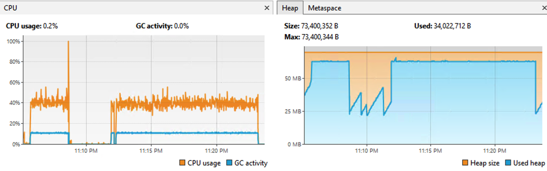547x171 pixels.
Task: Click the 11:10 PM label on CPU chart
Action: pyautogui.click(x=86, y=150)
